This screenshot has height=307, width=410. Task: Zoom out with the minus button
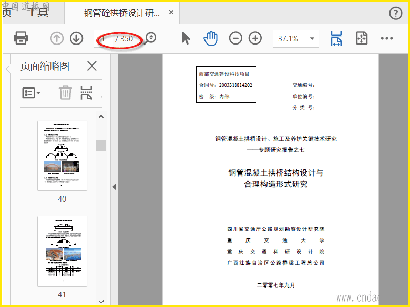235,38
